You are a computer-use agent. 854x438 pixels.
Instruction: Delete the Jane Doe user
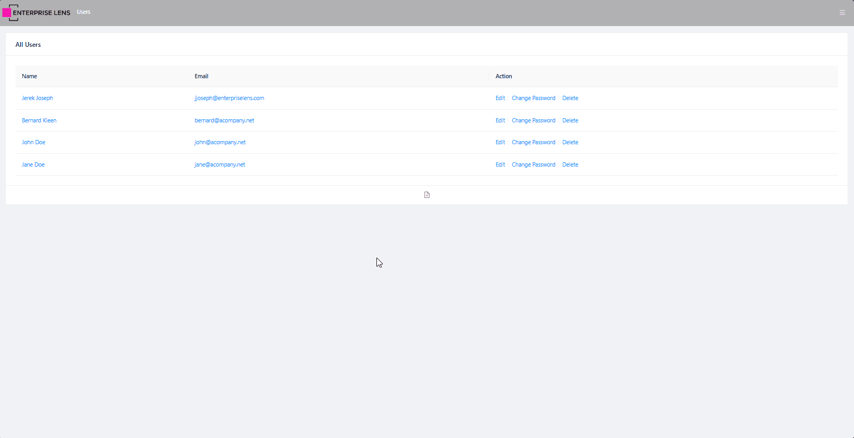(x=570, y=165)
